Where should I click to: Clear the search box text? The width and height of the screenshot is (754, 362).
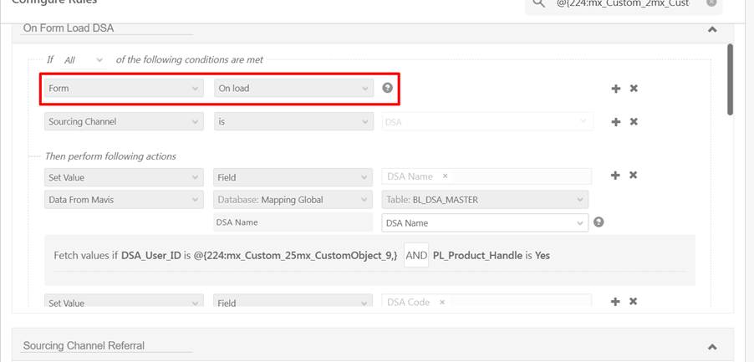click(711, 3)
